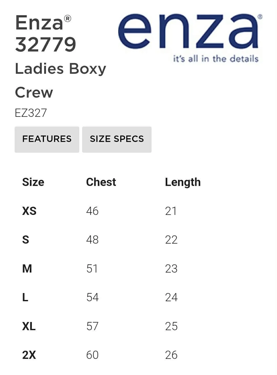Click the Enza 32779 product title
This screenshot has height=375, width=277.
[x=46, y=33]
